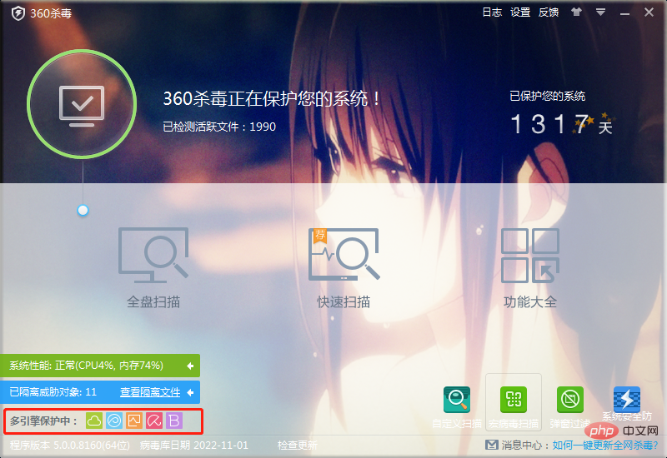Viewport: 667px width, 458px height.
Task: Click the 查看隔离文件 link
Action: (150, 391)
